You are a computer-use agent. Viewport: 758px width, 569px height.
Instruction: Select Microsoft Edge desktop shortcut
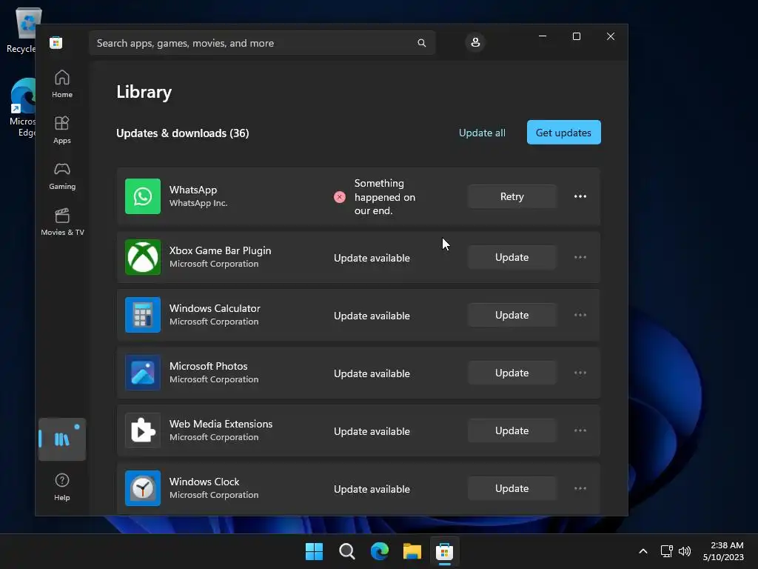[x=22, y=107]
